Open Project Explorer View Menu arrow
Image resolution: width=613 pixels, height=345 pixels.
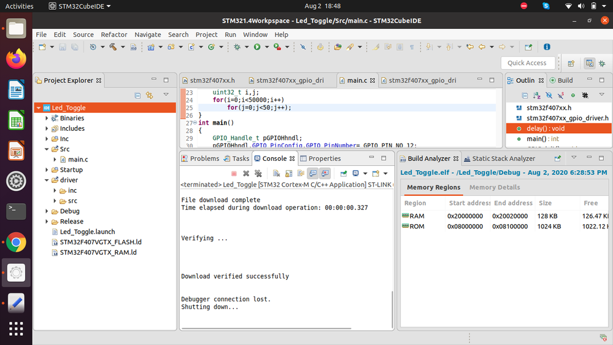point(166,95)
